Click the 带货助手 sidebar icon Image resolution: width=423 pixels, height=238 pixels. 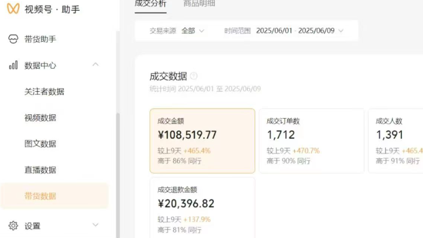tap(13, 39)
